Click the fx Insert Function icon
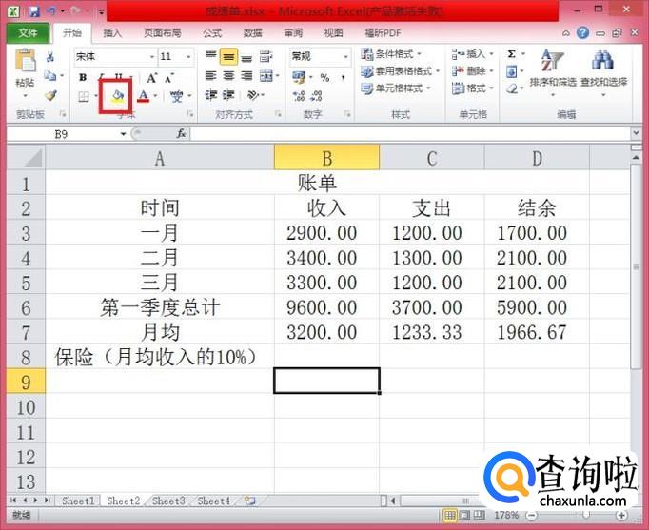This screenshot has height=530, width=649. [x=181, y=133]
